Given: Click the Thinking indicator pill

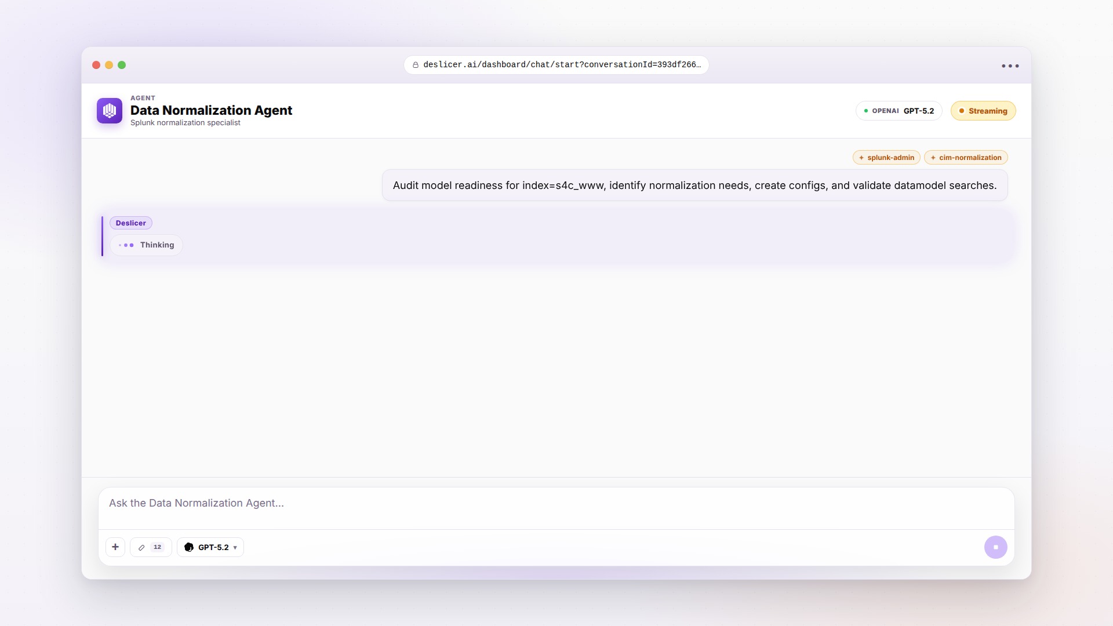Looking at the screenshot, I should 147,245.
